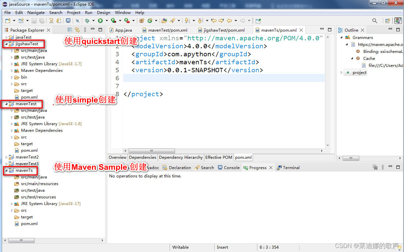
Task: Click the New wizard toolbar icon
Action: [8, 21]
